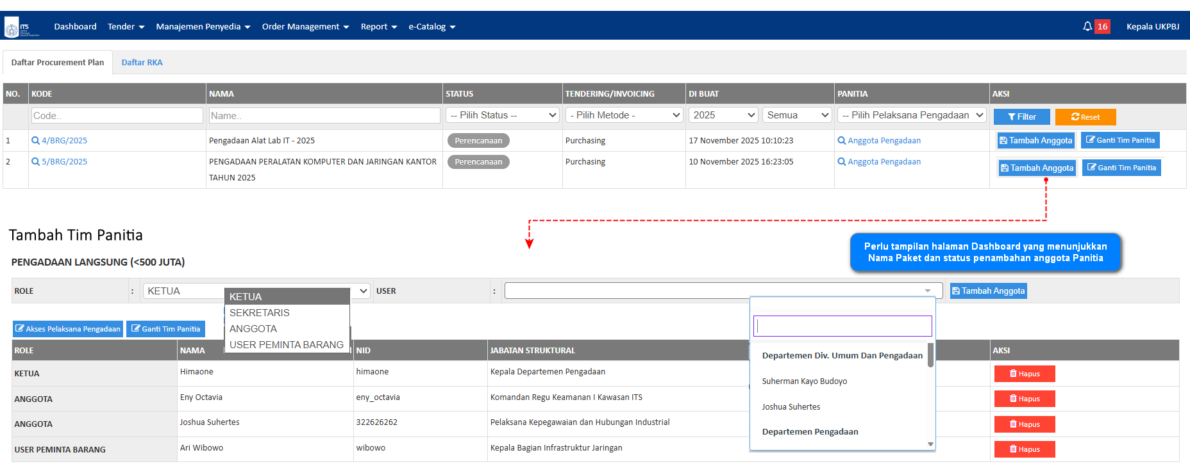Click Akses Pelaksana Pengadaan button

coord(68,329)
